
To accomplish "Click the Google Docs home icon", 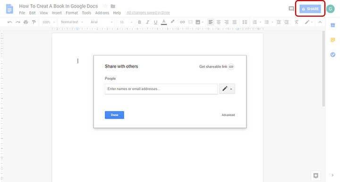I will point(9,9).
